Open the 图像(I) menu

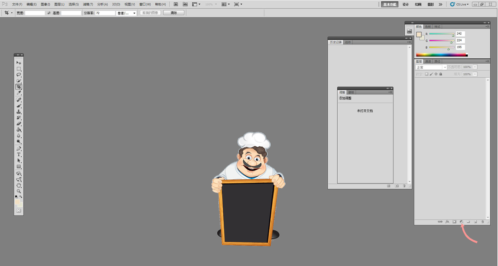click(x=45, y=5)
